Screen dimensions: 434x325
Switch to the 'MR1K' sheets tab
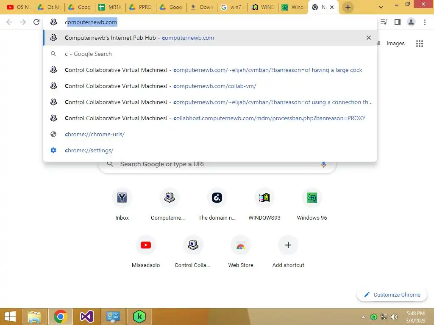pos(110,7)
